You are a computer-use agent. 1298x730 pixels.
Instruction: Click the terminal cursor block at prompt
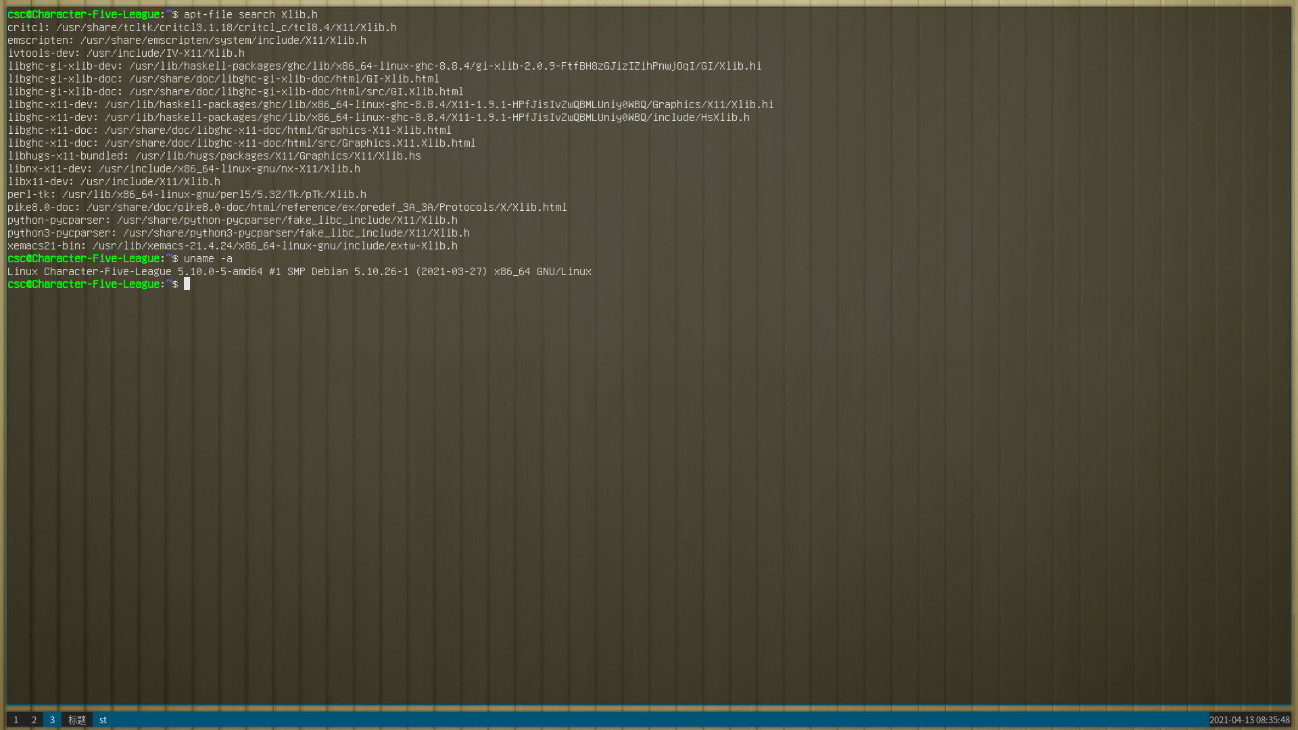(x=187, y=284)
